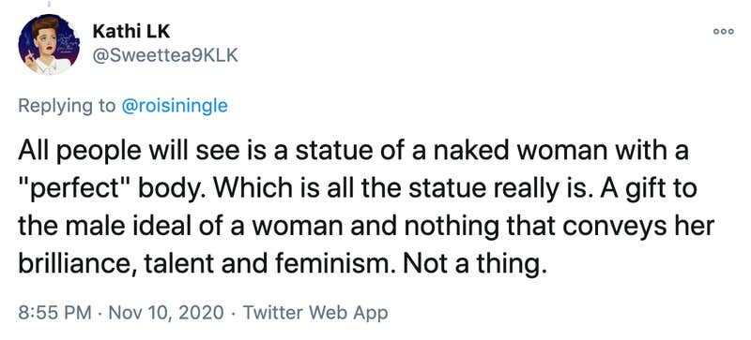Click the tweet line starting 'the male ideal'

pyautogui.click(x=366, y=226)
